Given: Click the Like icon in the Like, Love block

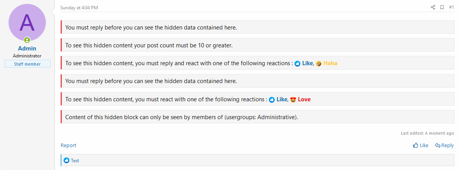Looking at the screenshot, I should [272, 99].
